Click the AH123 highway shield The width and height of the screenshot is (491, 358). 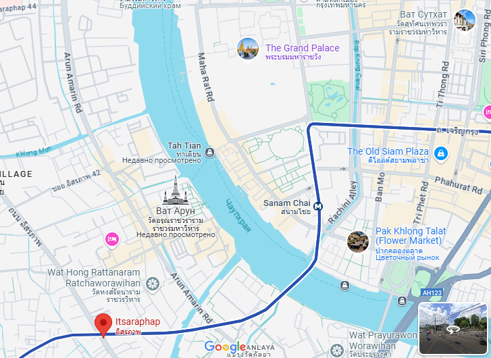click(432, 293)
